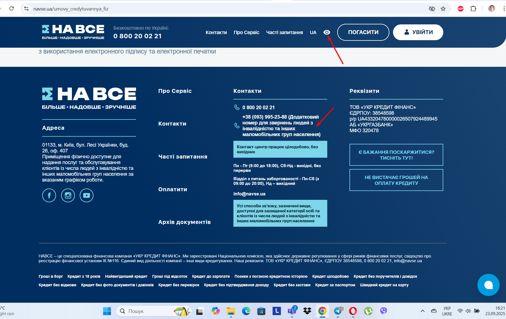Open the Кредит без відмови link

coord(57,285)
